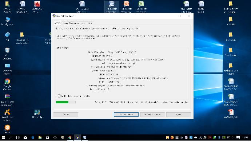Image resolution: width=251 pixels, height=142 pixels.
Task: Open the Mail app from the taskbar
Action: (25, 137)
